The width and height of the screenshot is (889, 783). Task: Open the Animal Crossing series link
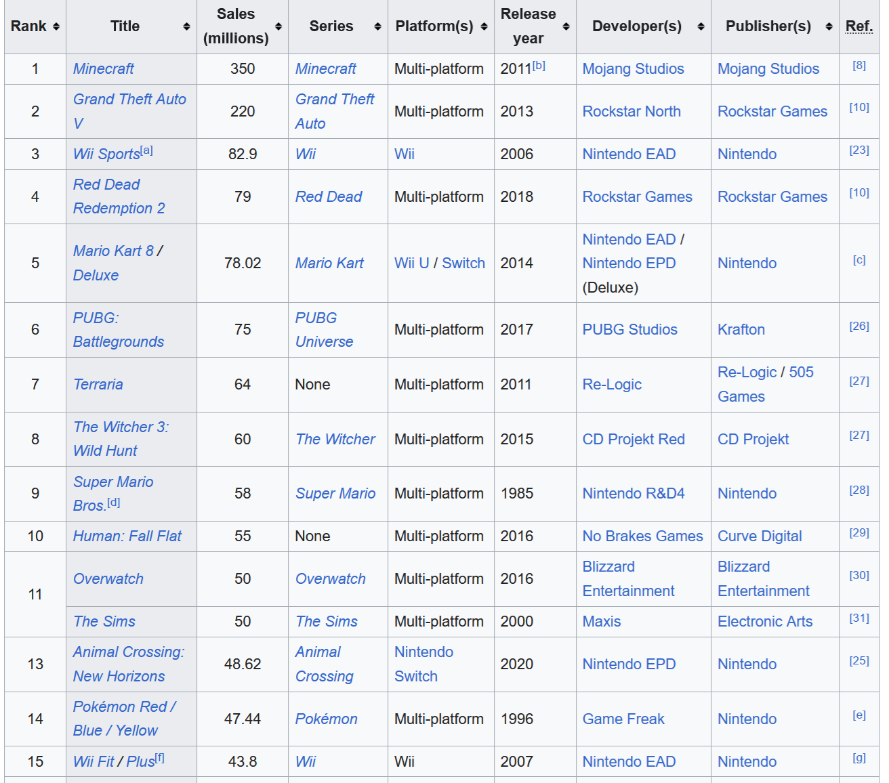tap(325, 664)
